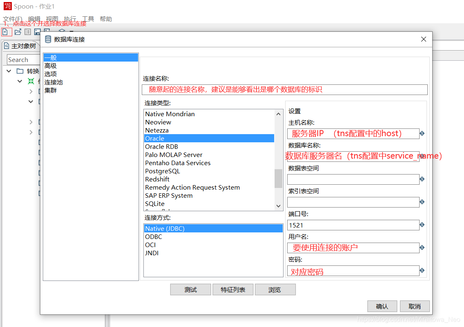Image resolution: width=464 pixels, height=327 pixels.
Task: Choose Native (JDBC) access method
Action: 213,228
